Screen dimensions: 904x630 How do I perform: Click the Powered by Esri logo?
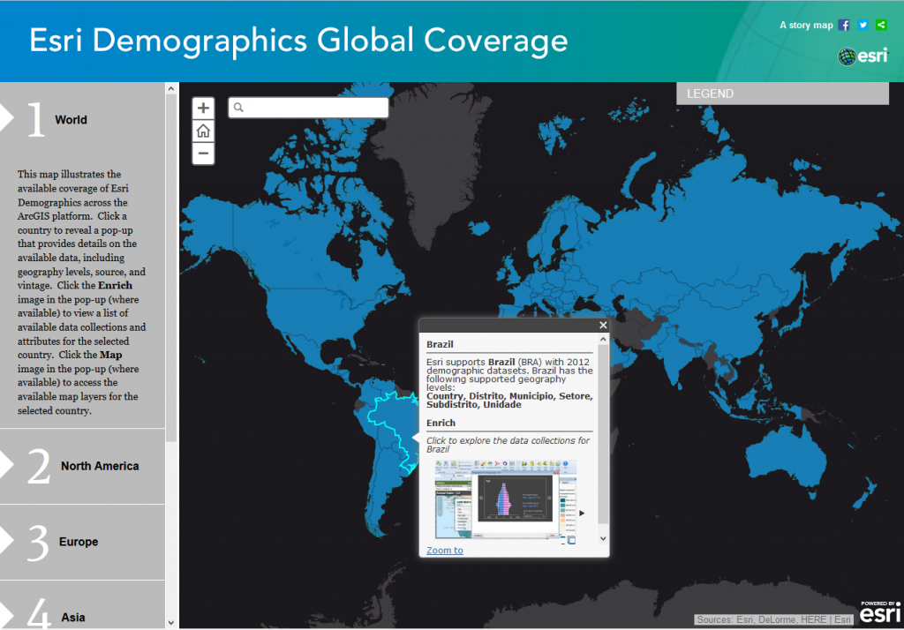pos(880,611)
